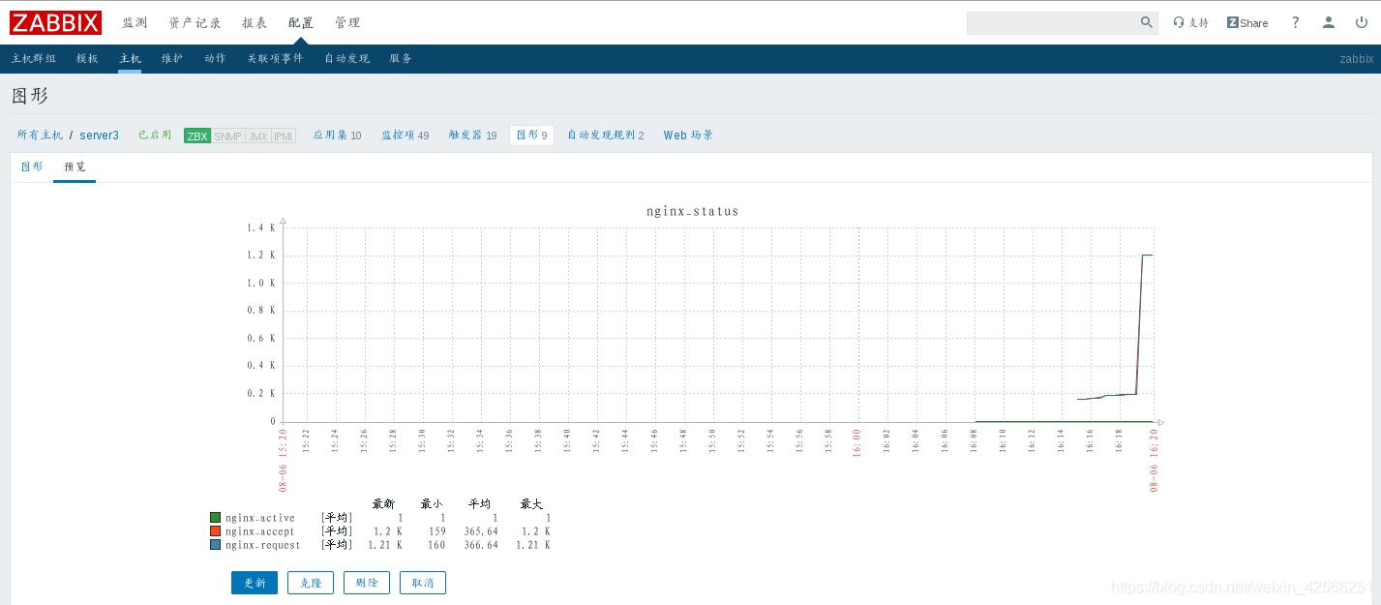Click the 已启用 status link
1381x605 pixels.
click(155, 136)
